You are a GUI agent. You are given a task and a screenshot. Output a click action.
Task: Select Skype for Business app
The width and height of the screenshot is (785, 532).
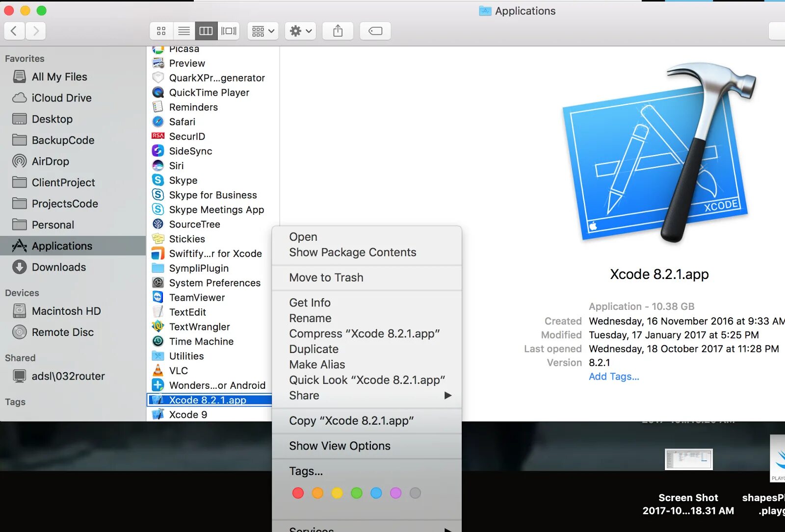click(x=213, y=195)
